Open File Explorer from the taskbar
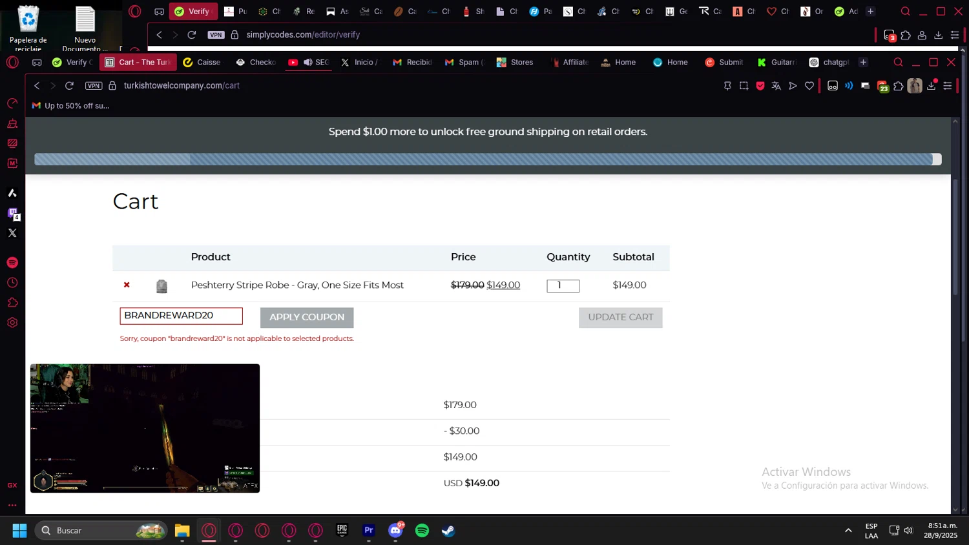The image size is (969, 545). coord(182,531)
